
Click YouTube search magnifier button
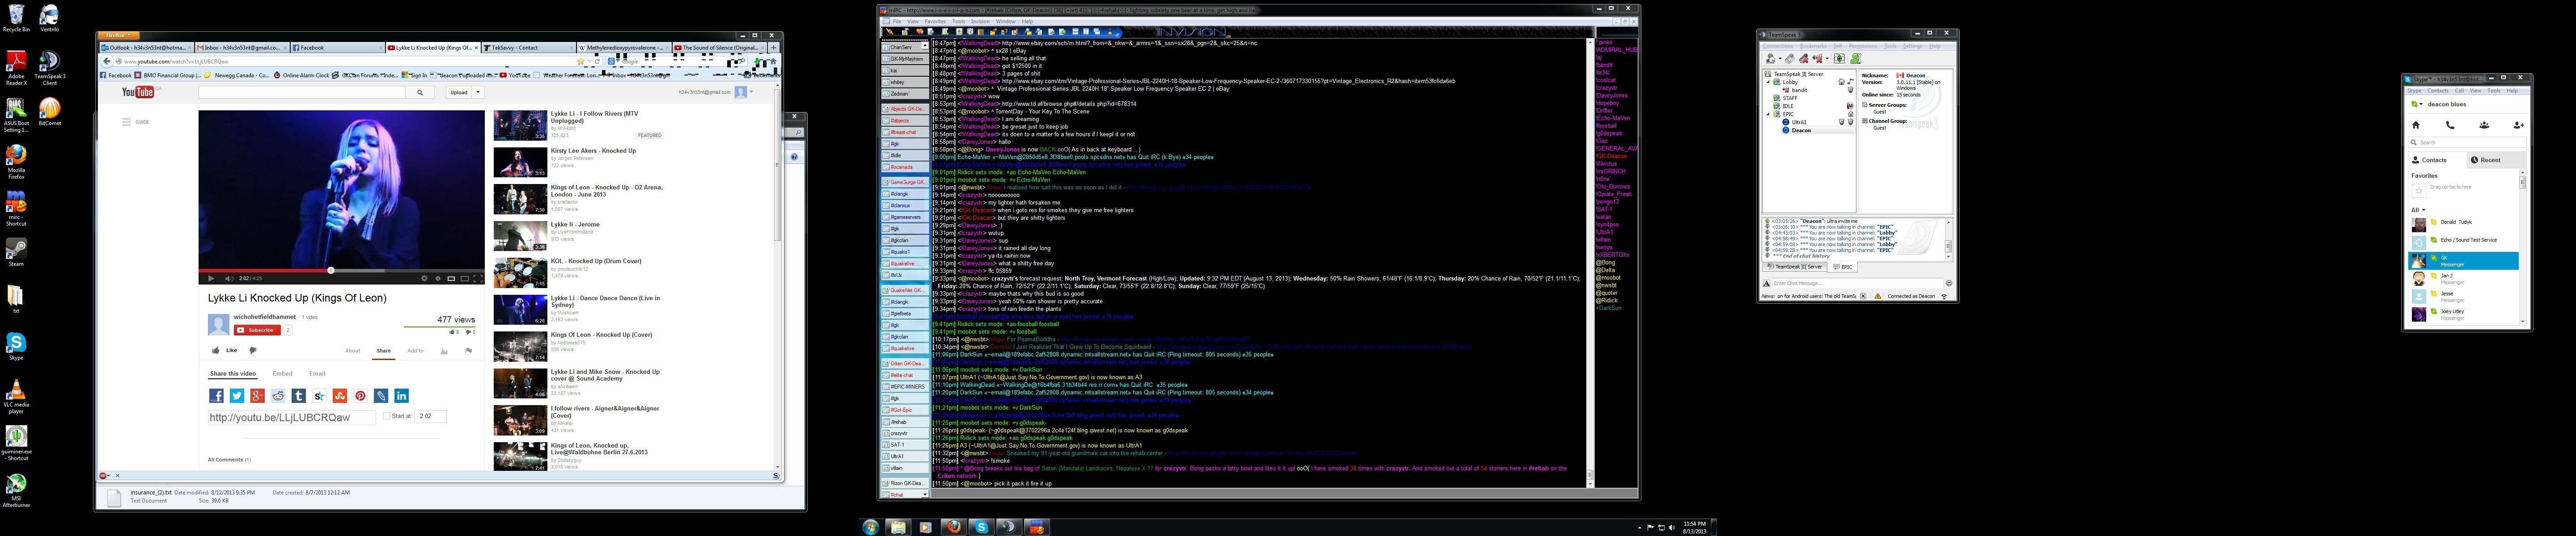tap(420, 92)
